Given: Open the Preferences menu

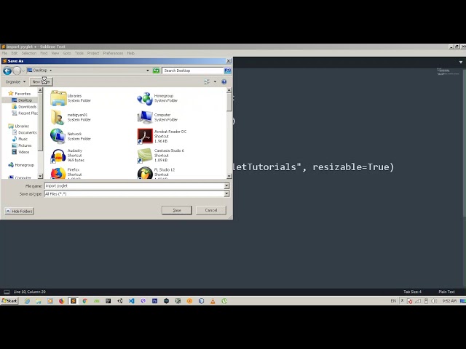Looking at the screenshot, I should 113,53.
